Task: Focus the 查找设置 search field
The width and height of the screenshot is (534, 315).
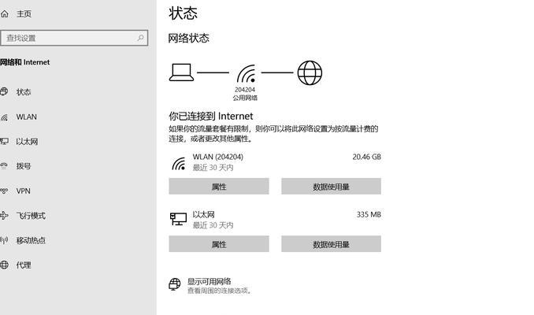Action: point(74,38)
